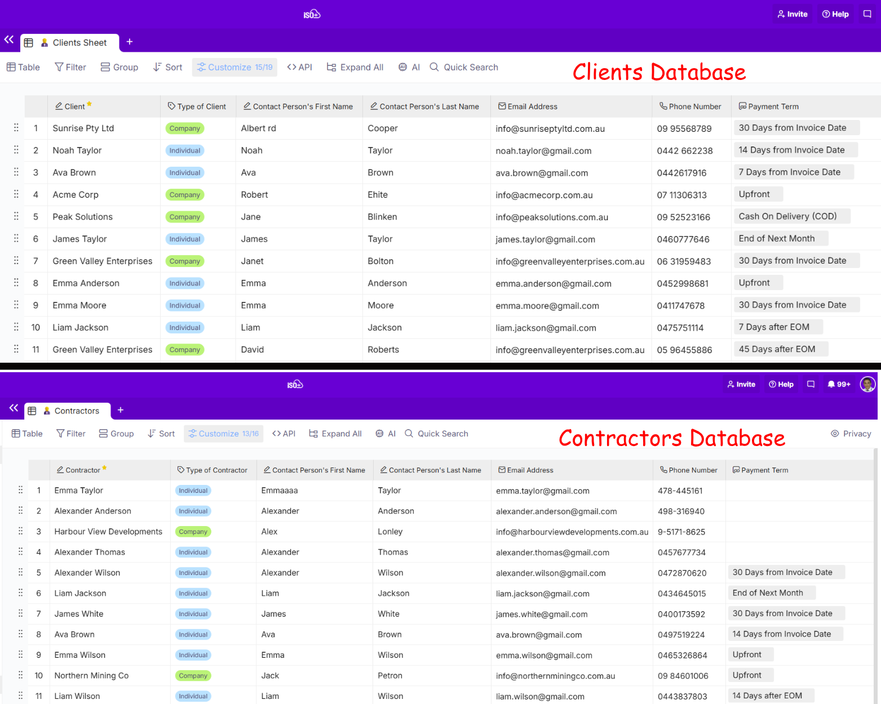Click the user profile avatar
Viewport: 881px width, 704px height.
867,384
